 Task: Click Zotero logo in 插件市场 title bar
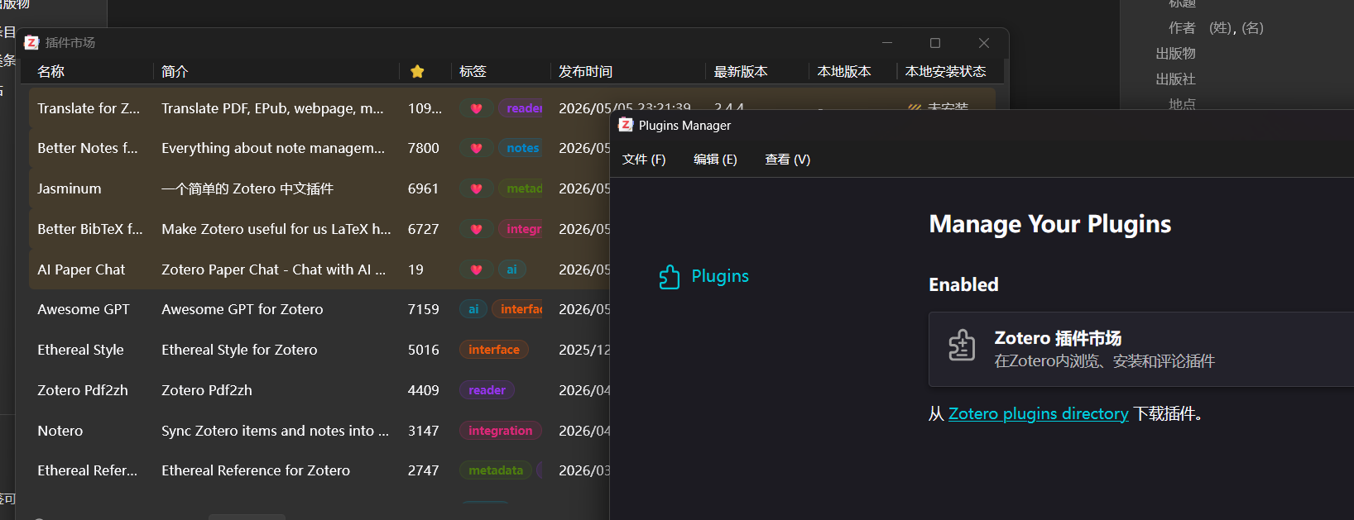click(x=31, y=42)
